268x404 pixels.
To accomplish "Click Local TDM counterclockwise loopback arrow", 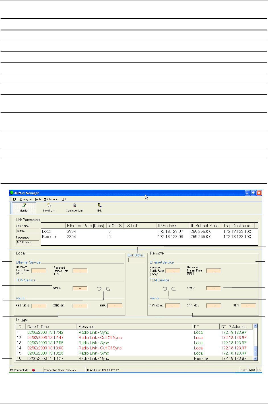I will click(99, 289).
